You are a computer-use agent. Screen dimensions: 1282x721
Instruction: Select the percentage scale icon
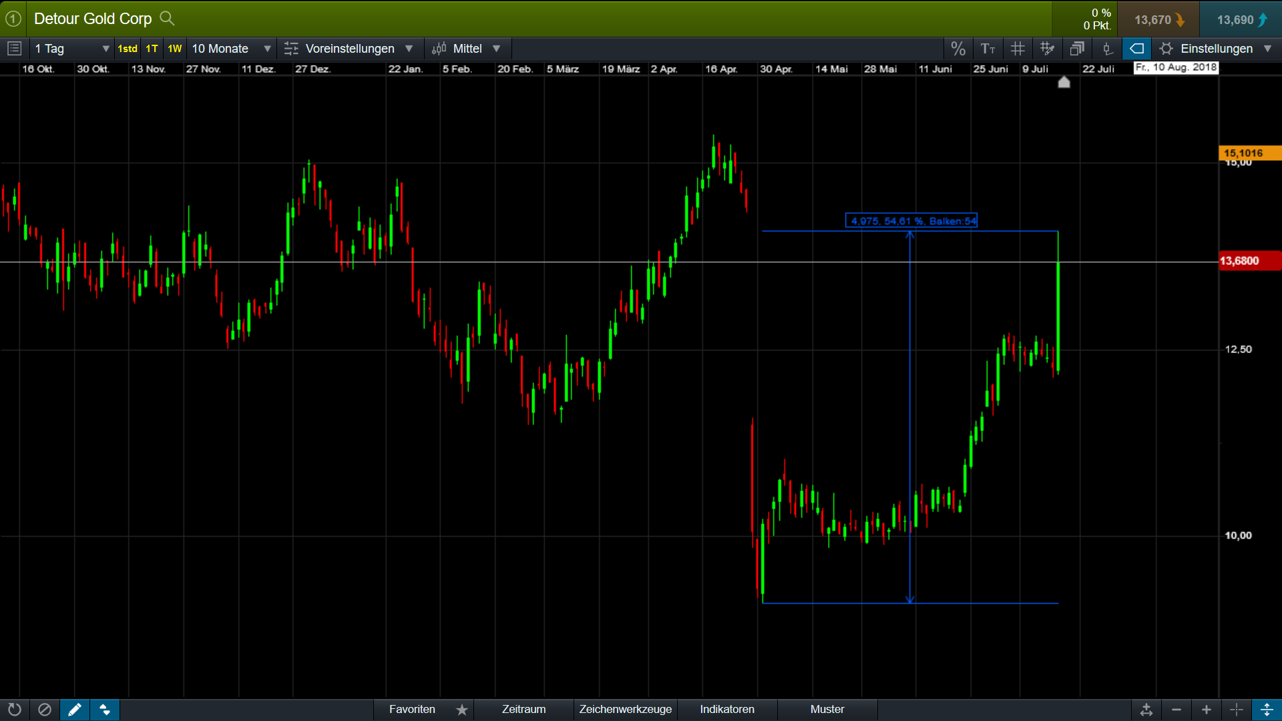pyautogui.click(x=958, y=48)
